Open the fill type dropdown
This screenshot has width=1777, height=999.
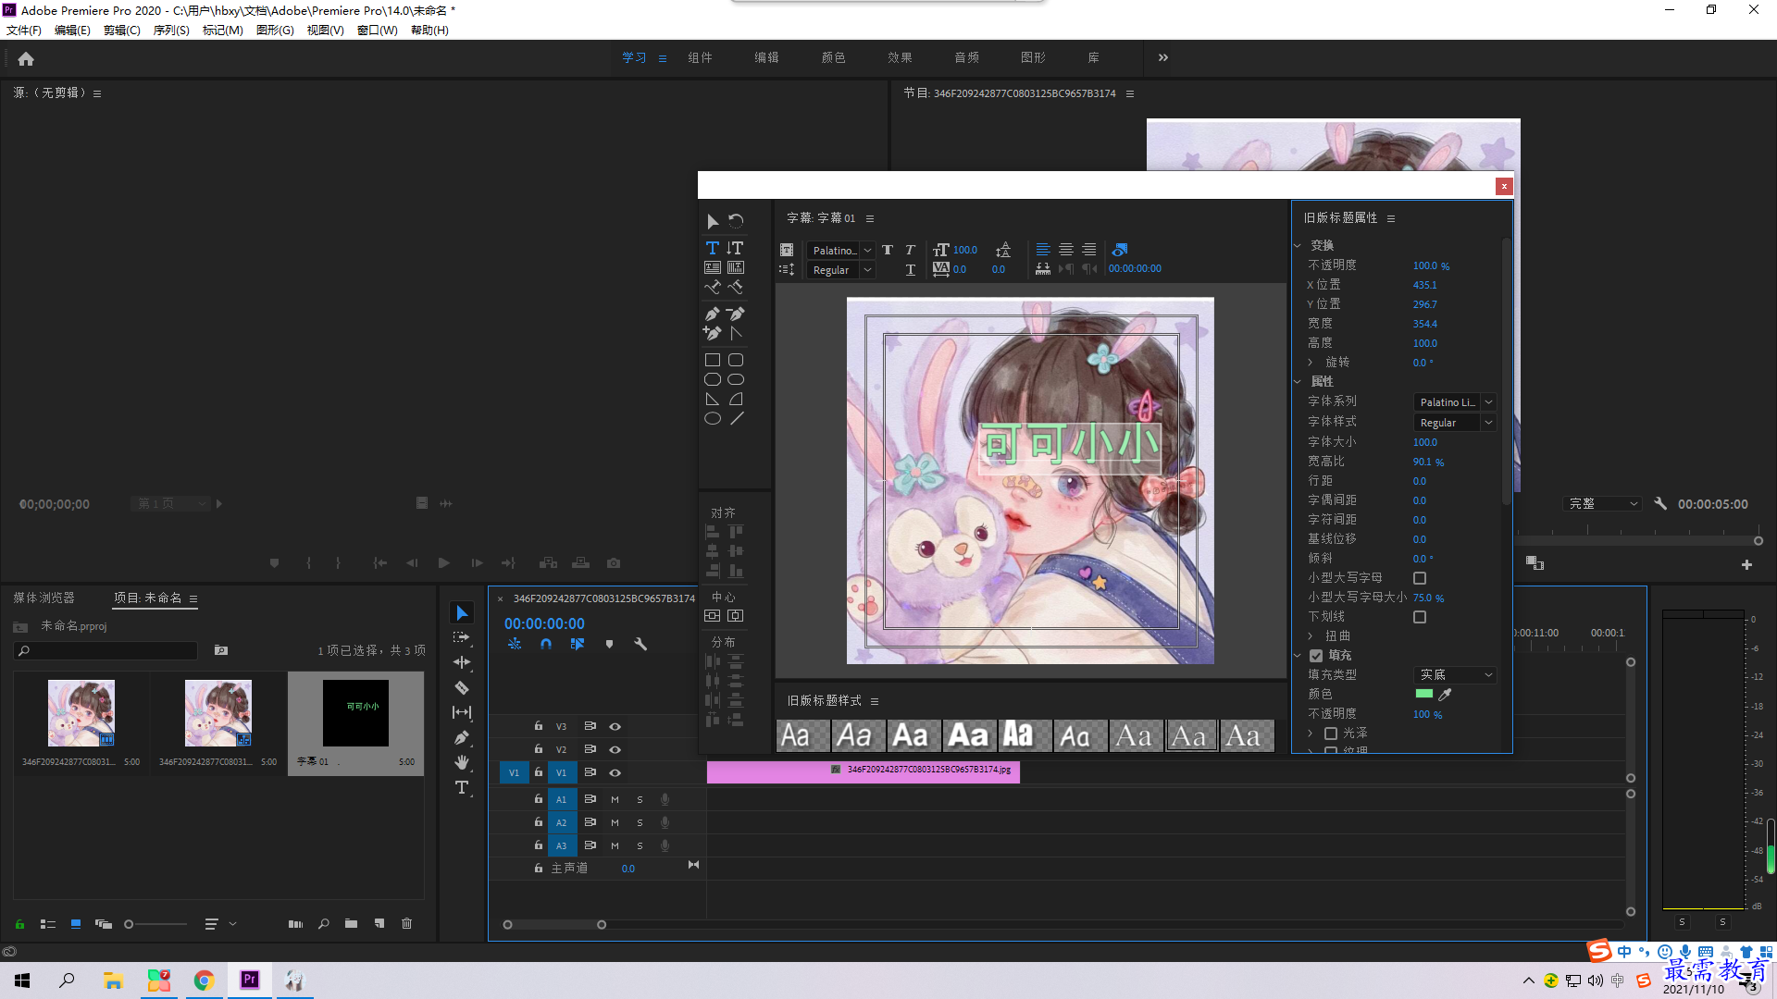tap(1455, 675)
